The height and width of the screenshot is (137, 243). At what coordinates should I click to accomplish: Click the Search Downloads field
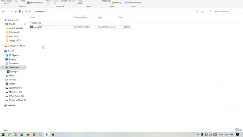(x=224, y=11)
